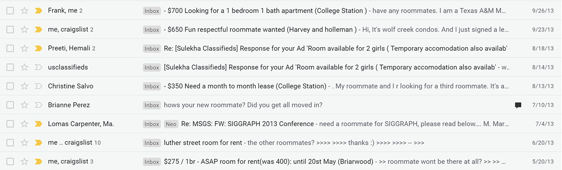Click chat bubble icon on Brianne Perez row
Image resolution: width=562 pixels, height=170 pixels.
[518, 105]
